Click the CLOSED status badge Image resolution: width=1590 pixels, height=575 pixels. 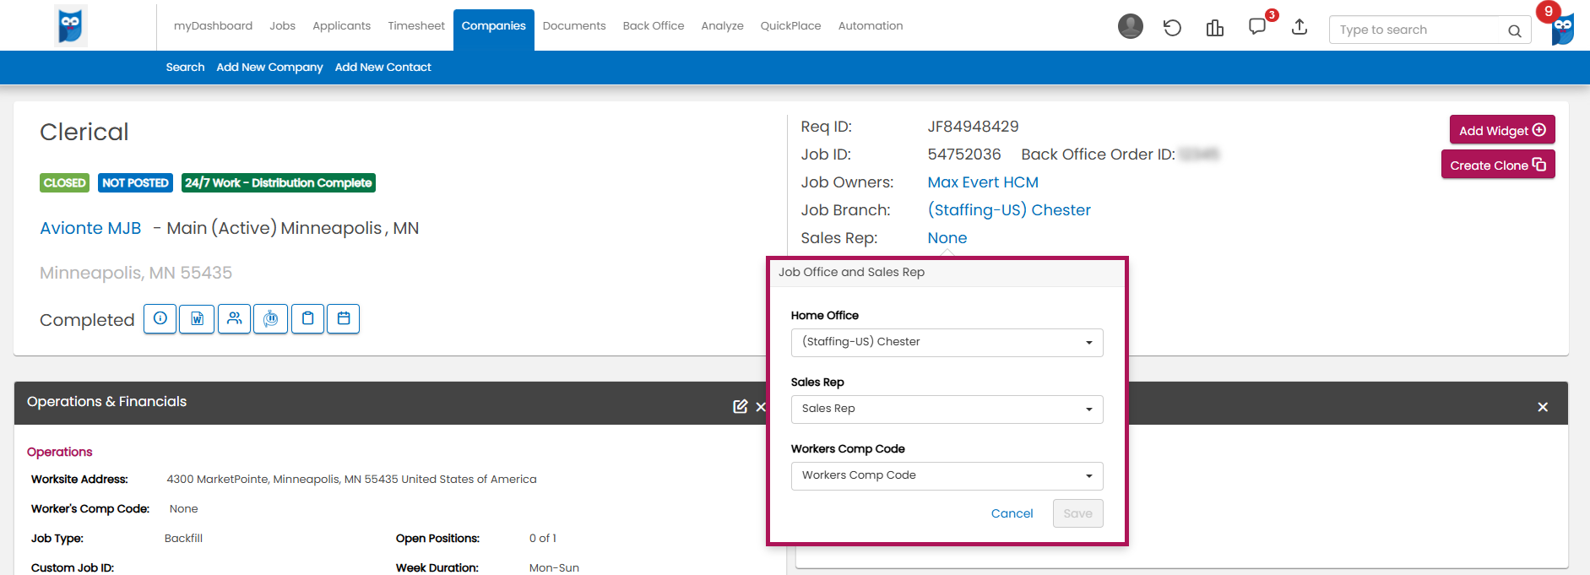(x=64, y=182)
